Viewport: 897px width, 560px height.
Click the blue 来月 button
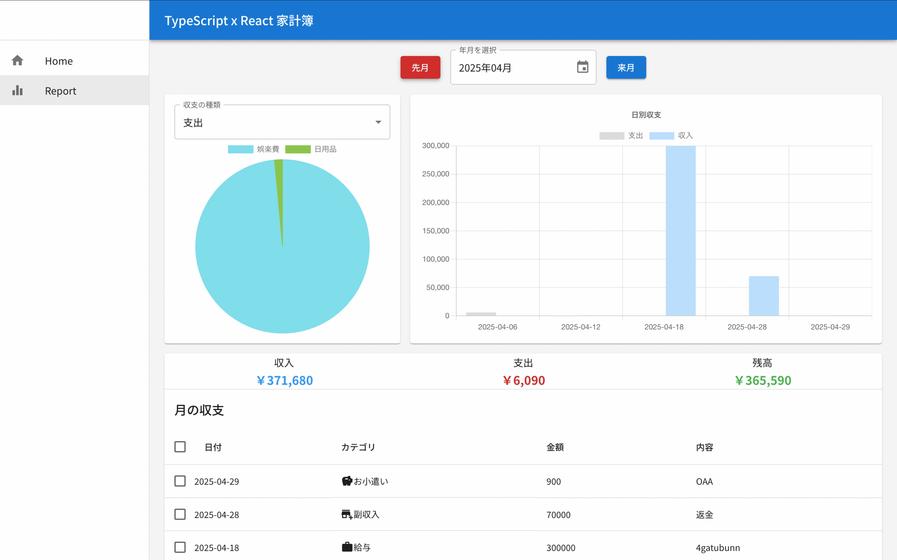tap(626, 68)
